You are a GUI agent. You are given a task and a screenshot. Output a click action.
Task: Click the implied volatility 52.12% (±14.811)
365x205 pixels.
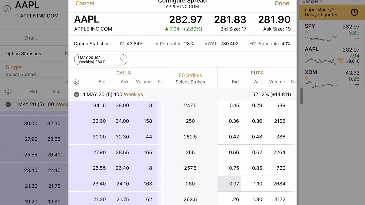pyautogui.click(x=271, y=95)
